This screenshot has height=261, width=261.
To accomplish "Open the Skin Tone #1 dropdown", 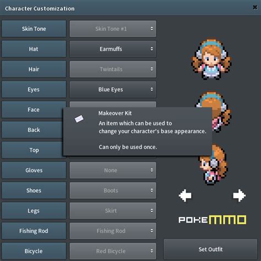I will coord(113,29).
